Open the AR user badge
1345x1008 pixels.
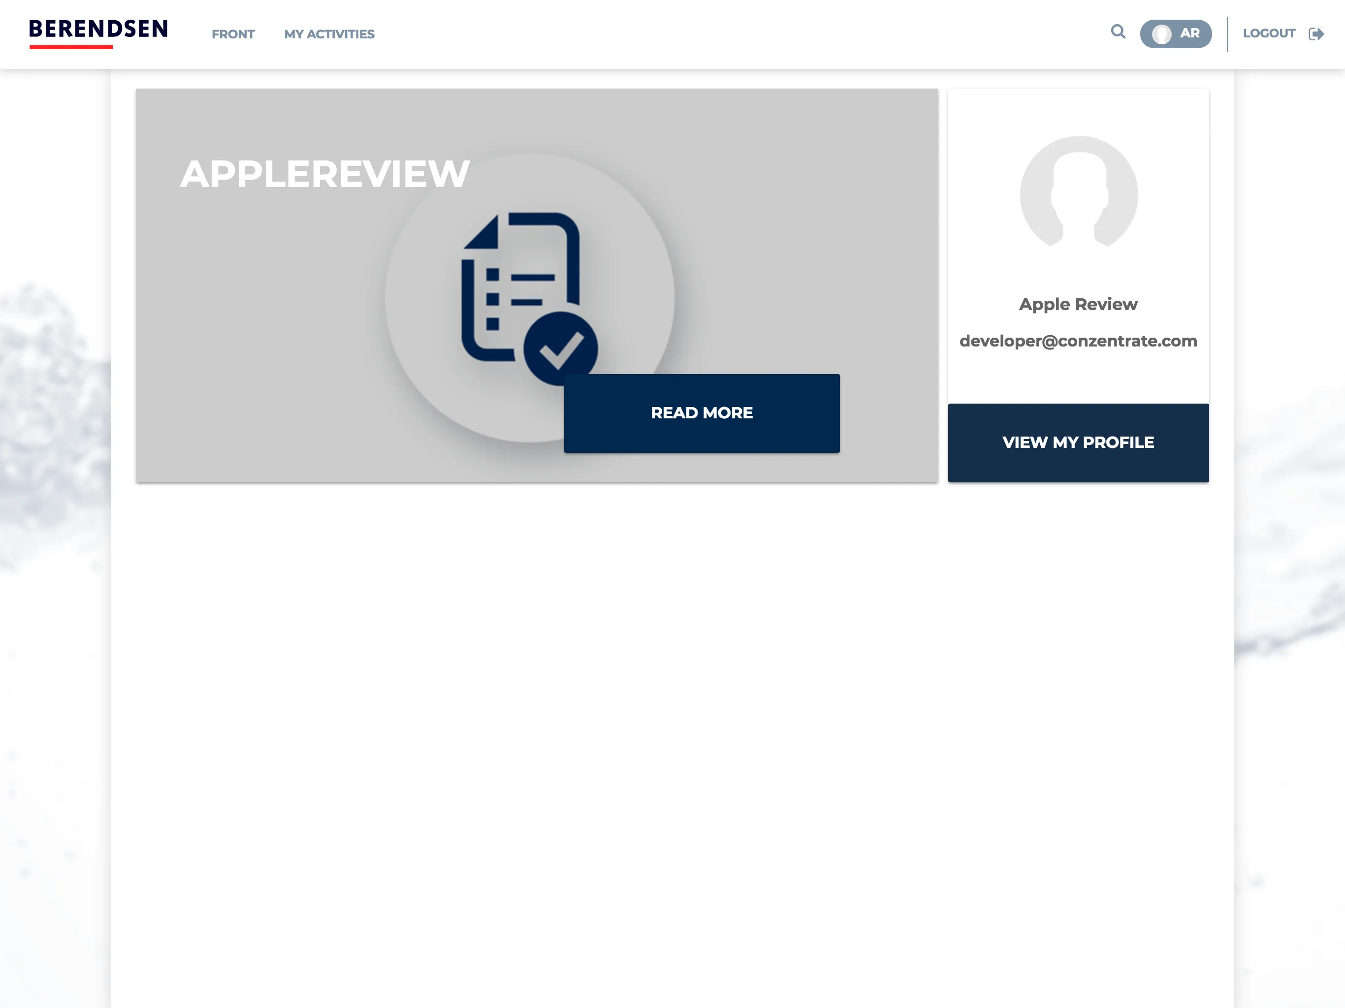(1175, 33)
